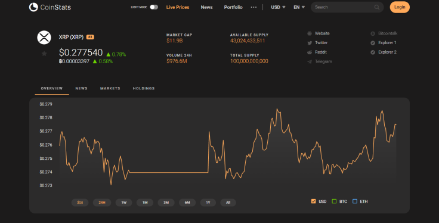This screenshot has height=223, width=439.
Task: Click the Login button
Action: (400, 7)
